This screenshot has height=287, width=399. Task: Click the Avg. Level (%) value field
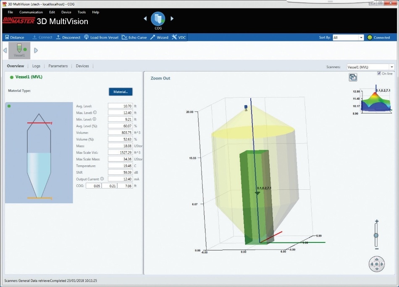121,126
